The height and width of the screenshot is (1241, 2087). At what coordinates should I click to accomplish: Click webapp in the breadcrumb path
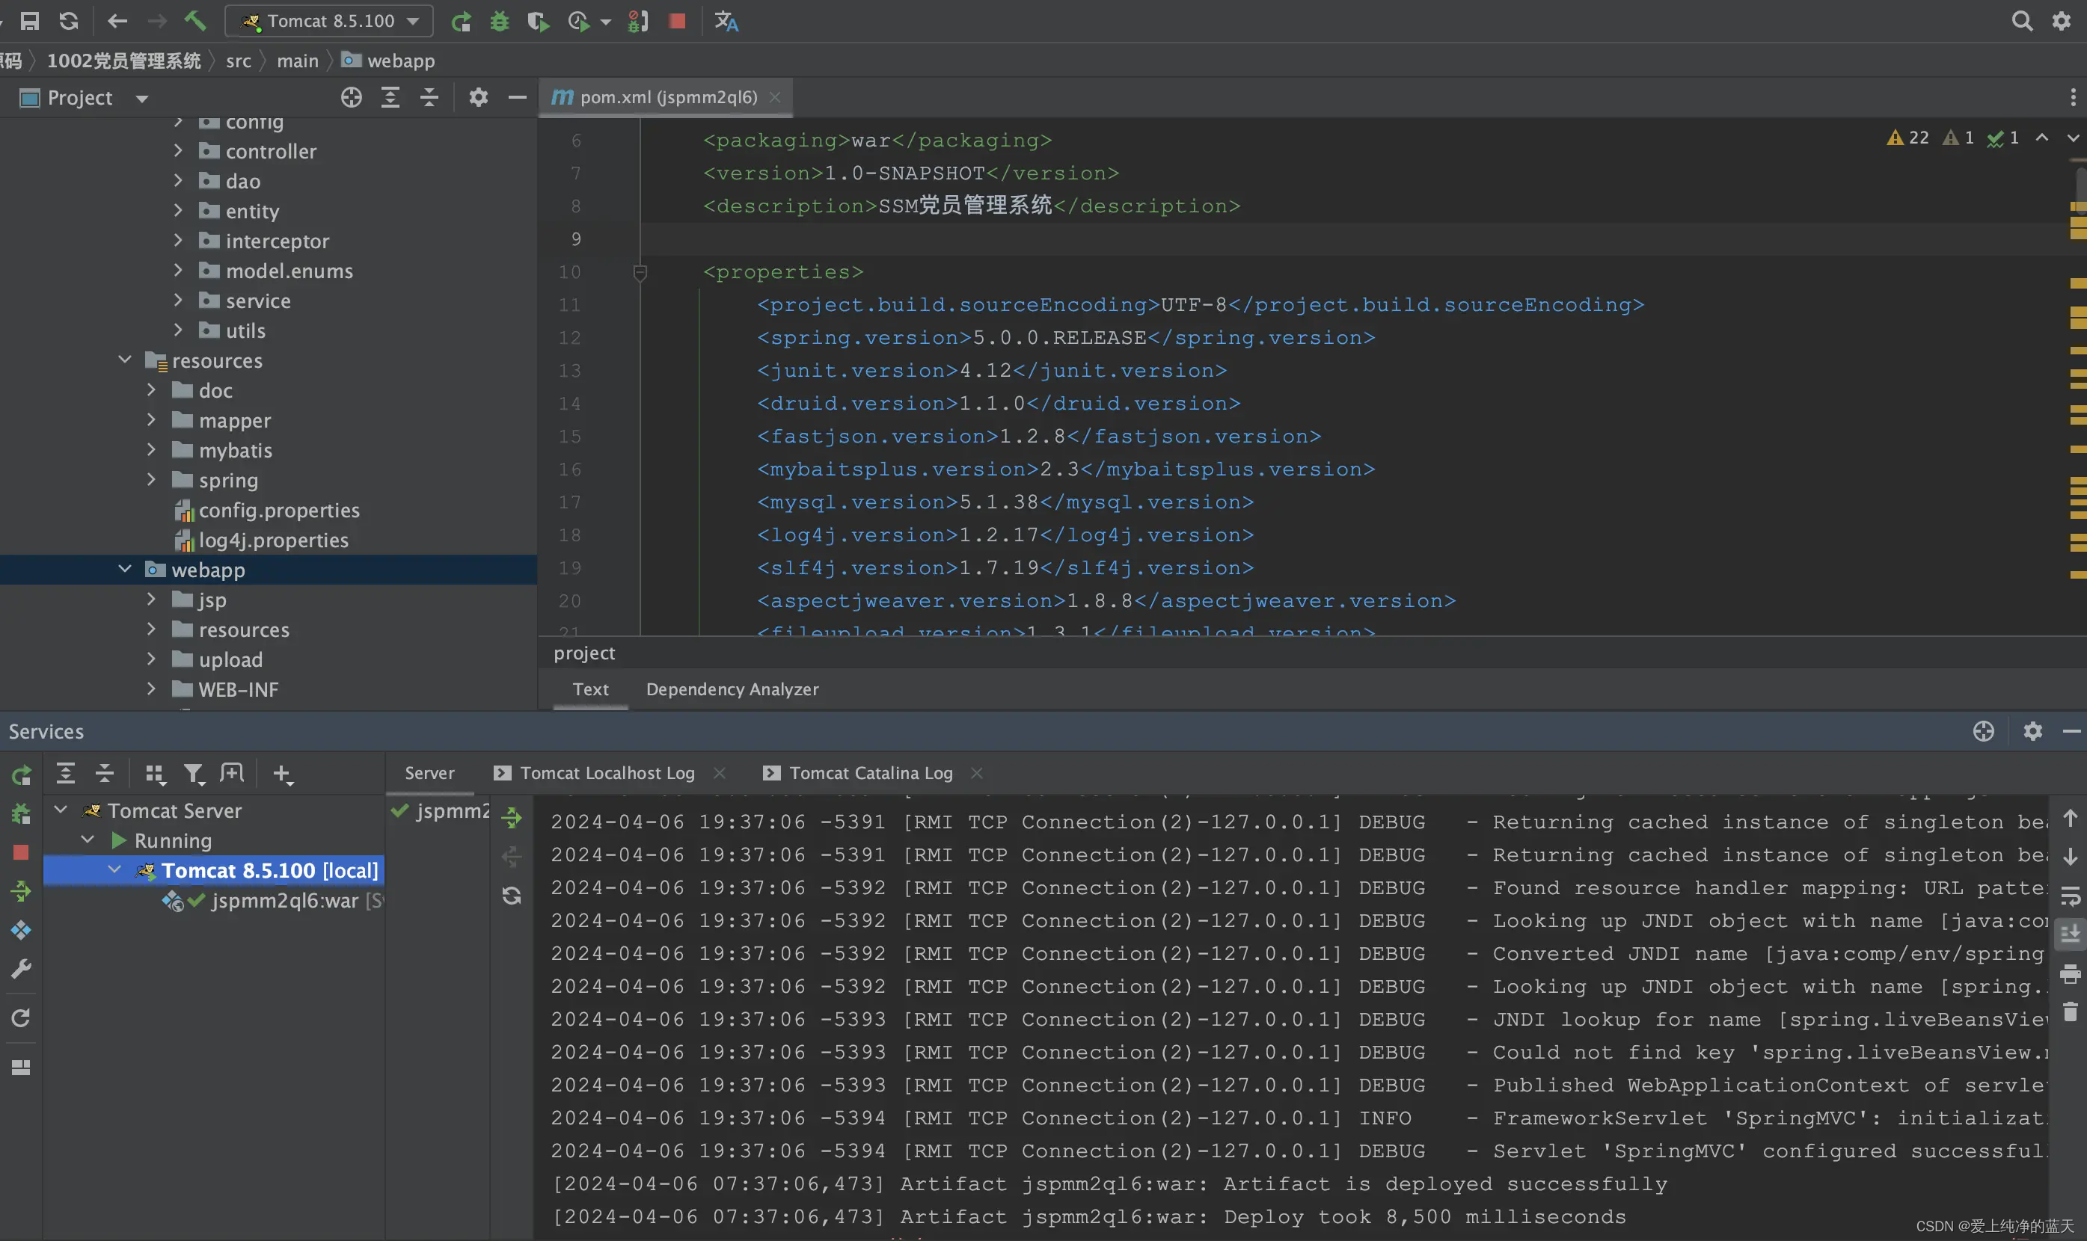[400, 61]
